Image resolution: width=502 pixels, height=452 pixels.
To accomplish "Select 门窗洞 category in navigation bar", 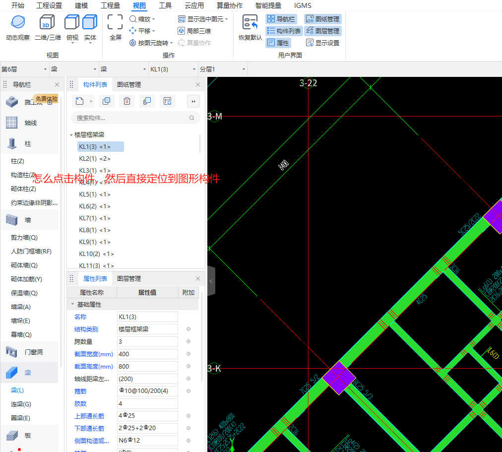I will (x=29, y=352).
